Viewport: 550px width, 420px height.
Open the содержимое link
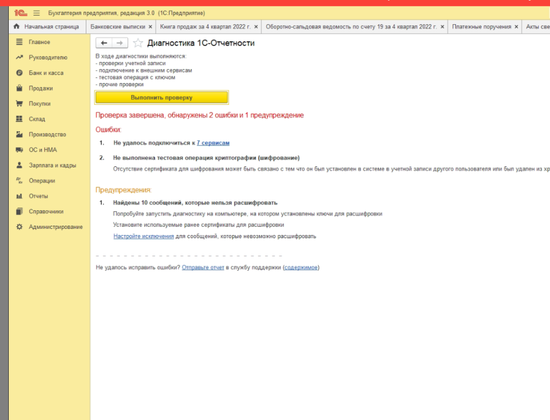coord(301,267)
